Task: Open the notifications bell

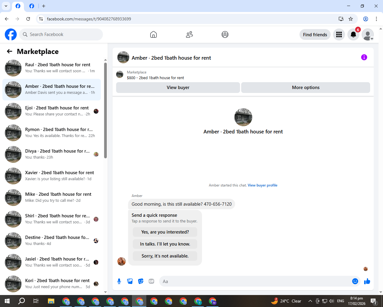Action: (x=353, y=34)
